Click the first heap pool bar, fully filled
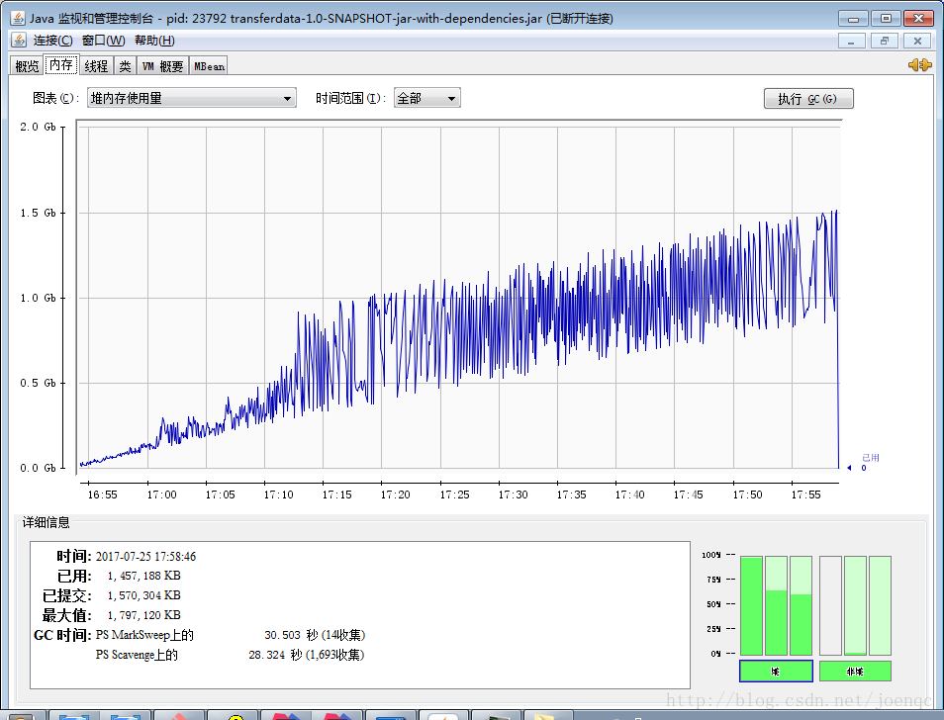 tap(751, 605)
